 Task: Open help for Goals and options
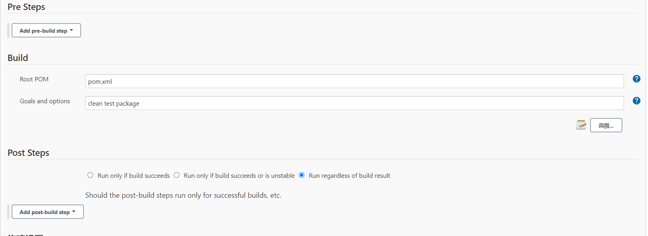click(x=636, y=101)
